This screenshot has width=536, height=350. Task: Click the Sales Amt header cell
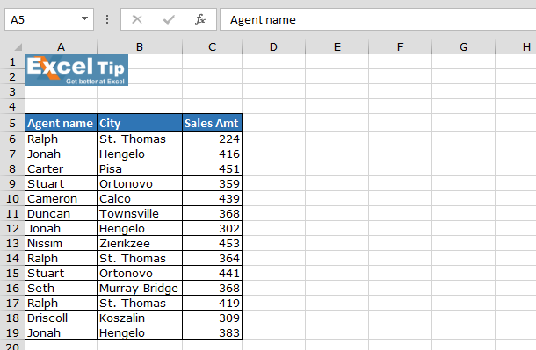[x=212, y=123]
